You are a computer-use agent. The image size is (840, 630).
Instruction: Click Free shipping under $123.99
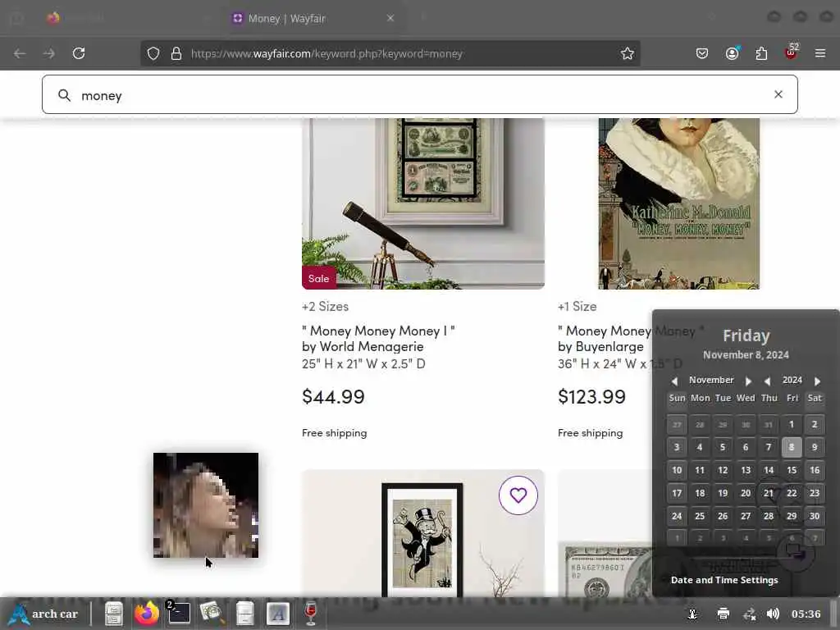tap(591, 433)
